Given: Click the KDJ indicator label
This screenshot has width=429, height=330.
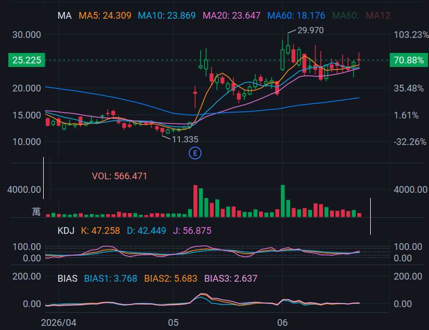Looking at the screenshot, I should (x=66, y=231).
